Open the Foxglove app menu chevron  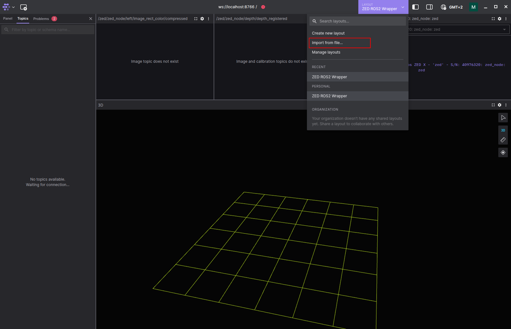point(14,7)
